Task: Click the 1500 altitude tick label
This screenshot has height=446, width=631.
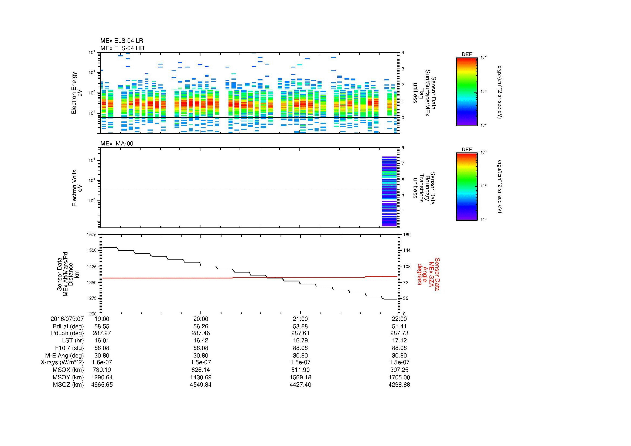Action: 92,250
